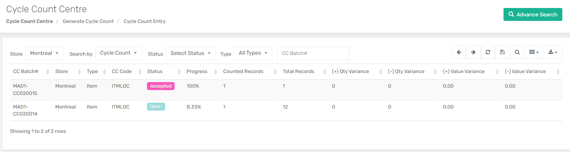This screenshot has width=570, height=152.
Task: Select the MA01-CC020014 batch row
Action: click(286, 111)
